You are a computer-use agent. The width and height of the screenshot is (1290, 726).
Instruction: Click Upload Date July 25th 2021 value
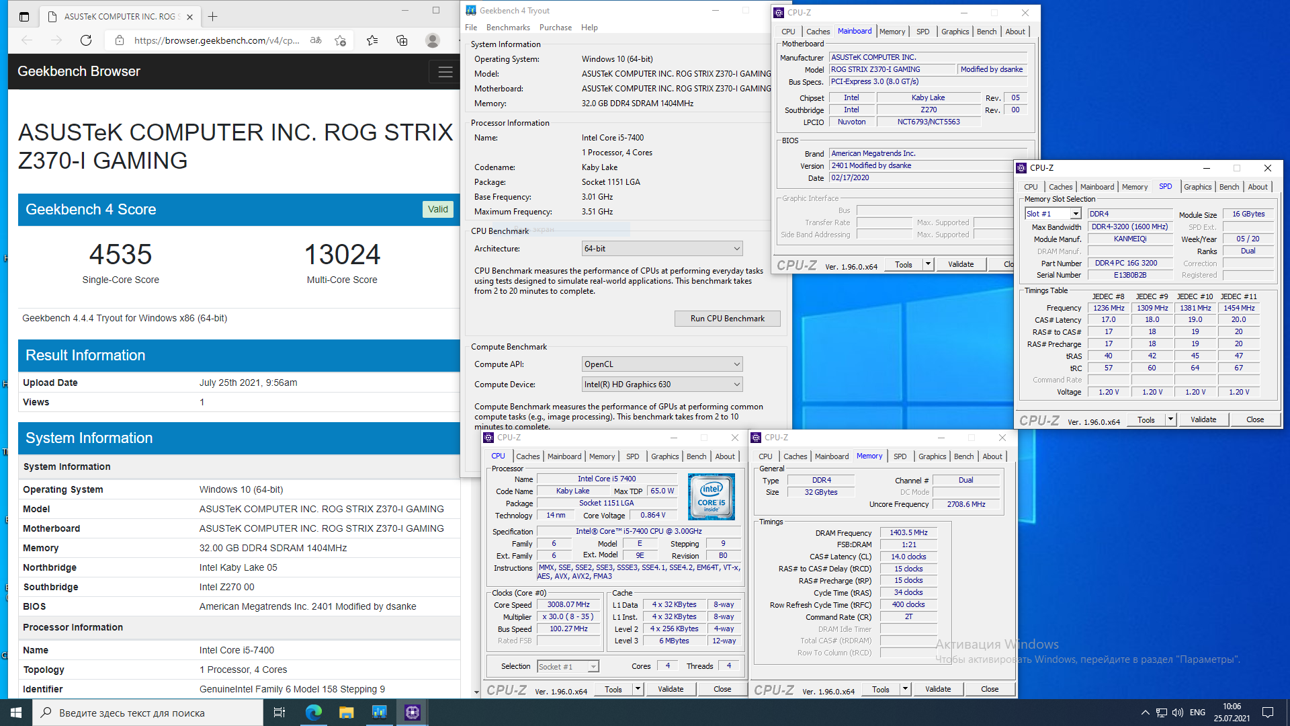coord(248,382)
